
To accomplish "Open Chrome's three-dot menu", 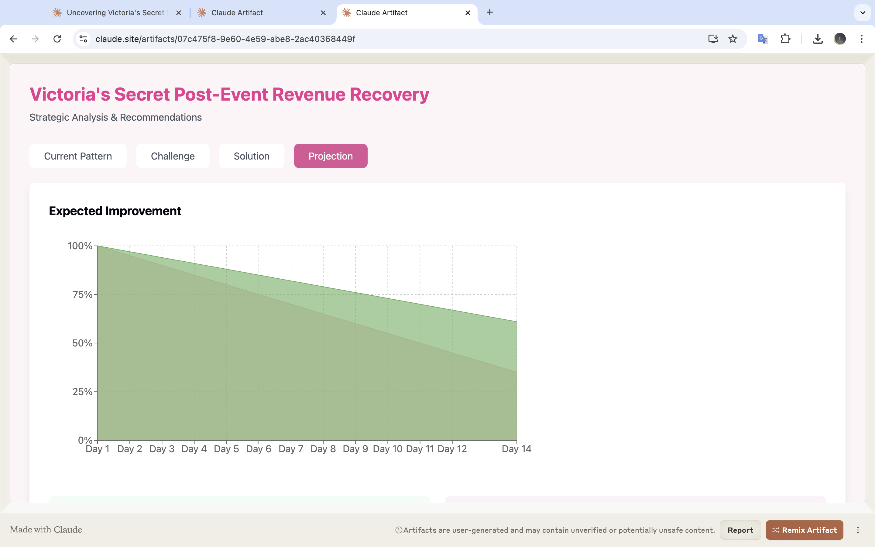I will pyautogui.click(x=862, y=39).
